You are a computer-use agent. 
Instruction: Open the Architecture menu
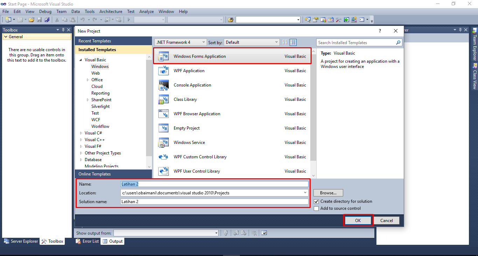(111, 12)
